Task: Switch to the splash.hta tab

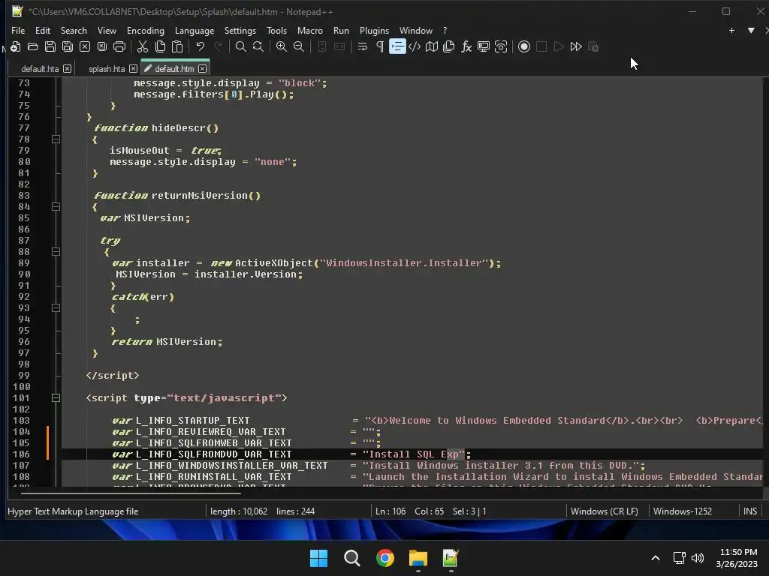Action: (107, 68)
